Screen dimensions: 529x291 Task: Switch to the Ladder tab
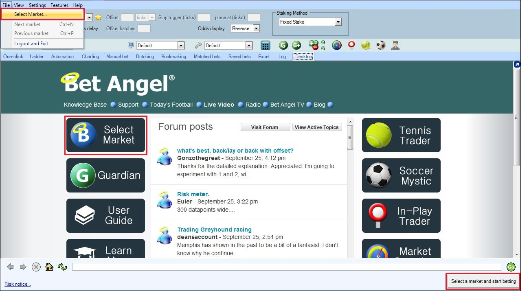(x=37, y=57)
